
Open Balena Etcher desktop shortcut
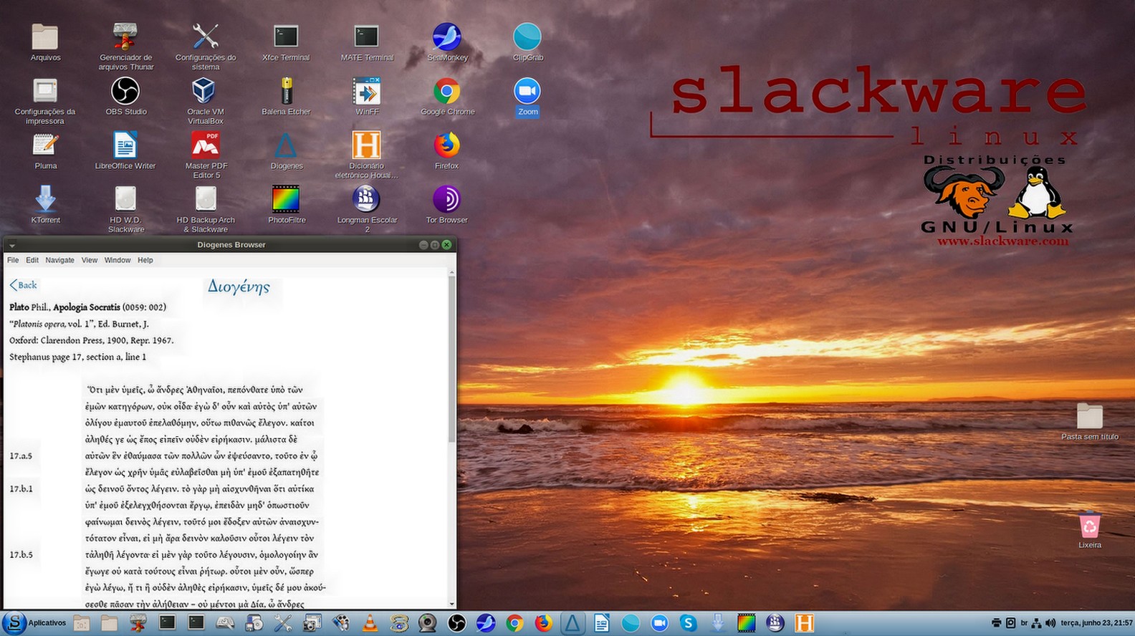click(x=286, y=92)
